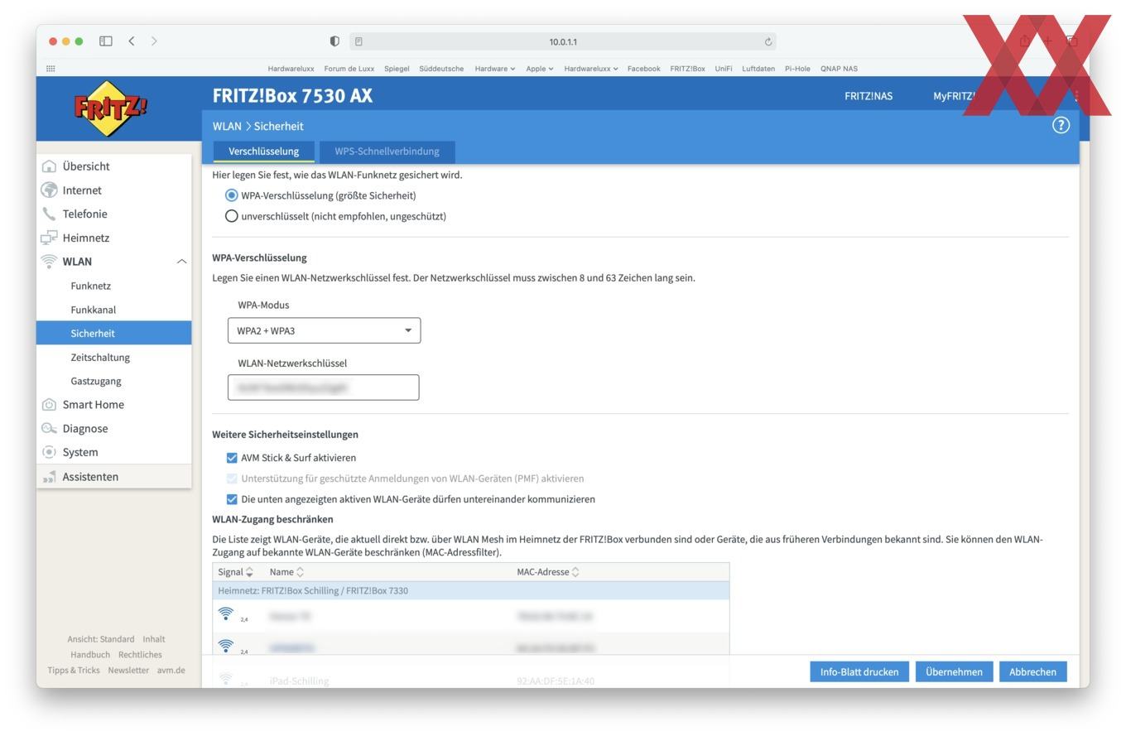Viewport: 1126px width, 736px height.
Task: Click WLAN breadcrumb link
Action: click(x=227, y=126)
